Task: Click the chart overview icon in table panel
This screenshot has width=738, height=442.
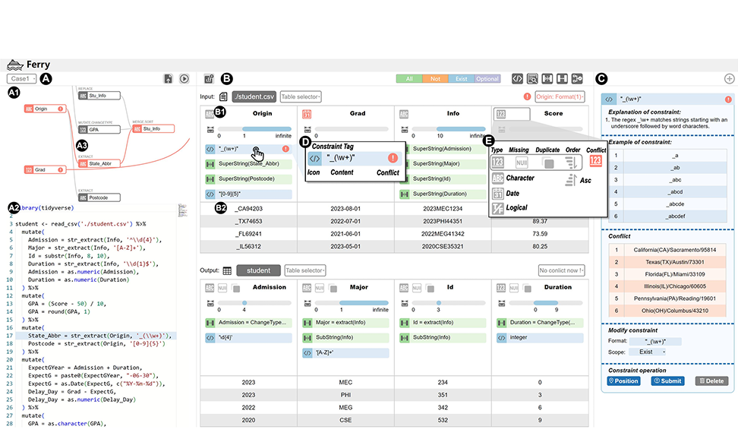Action: pos(209,78)
